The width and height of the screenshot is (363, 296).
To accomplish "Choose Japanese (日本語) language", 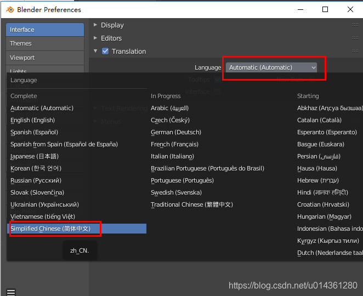I will pyautogui.click(x=35, y=156).
